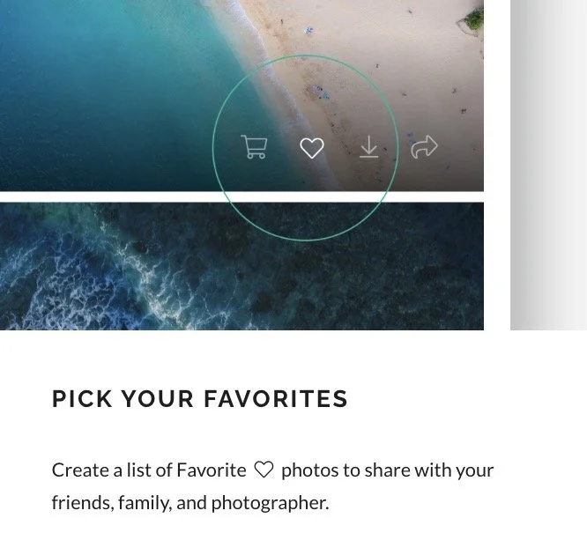Favorite the beach photo with heart icon

coord(312,148)
